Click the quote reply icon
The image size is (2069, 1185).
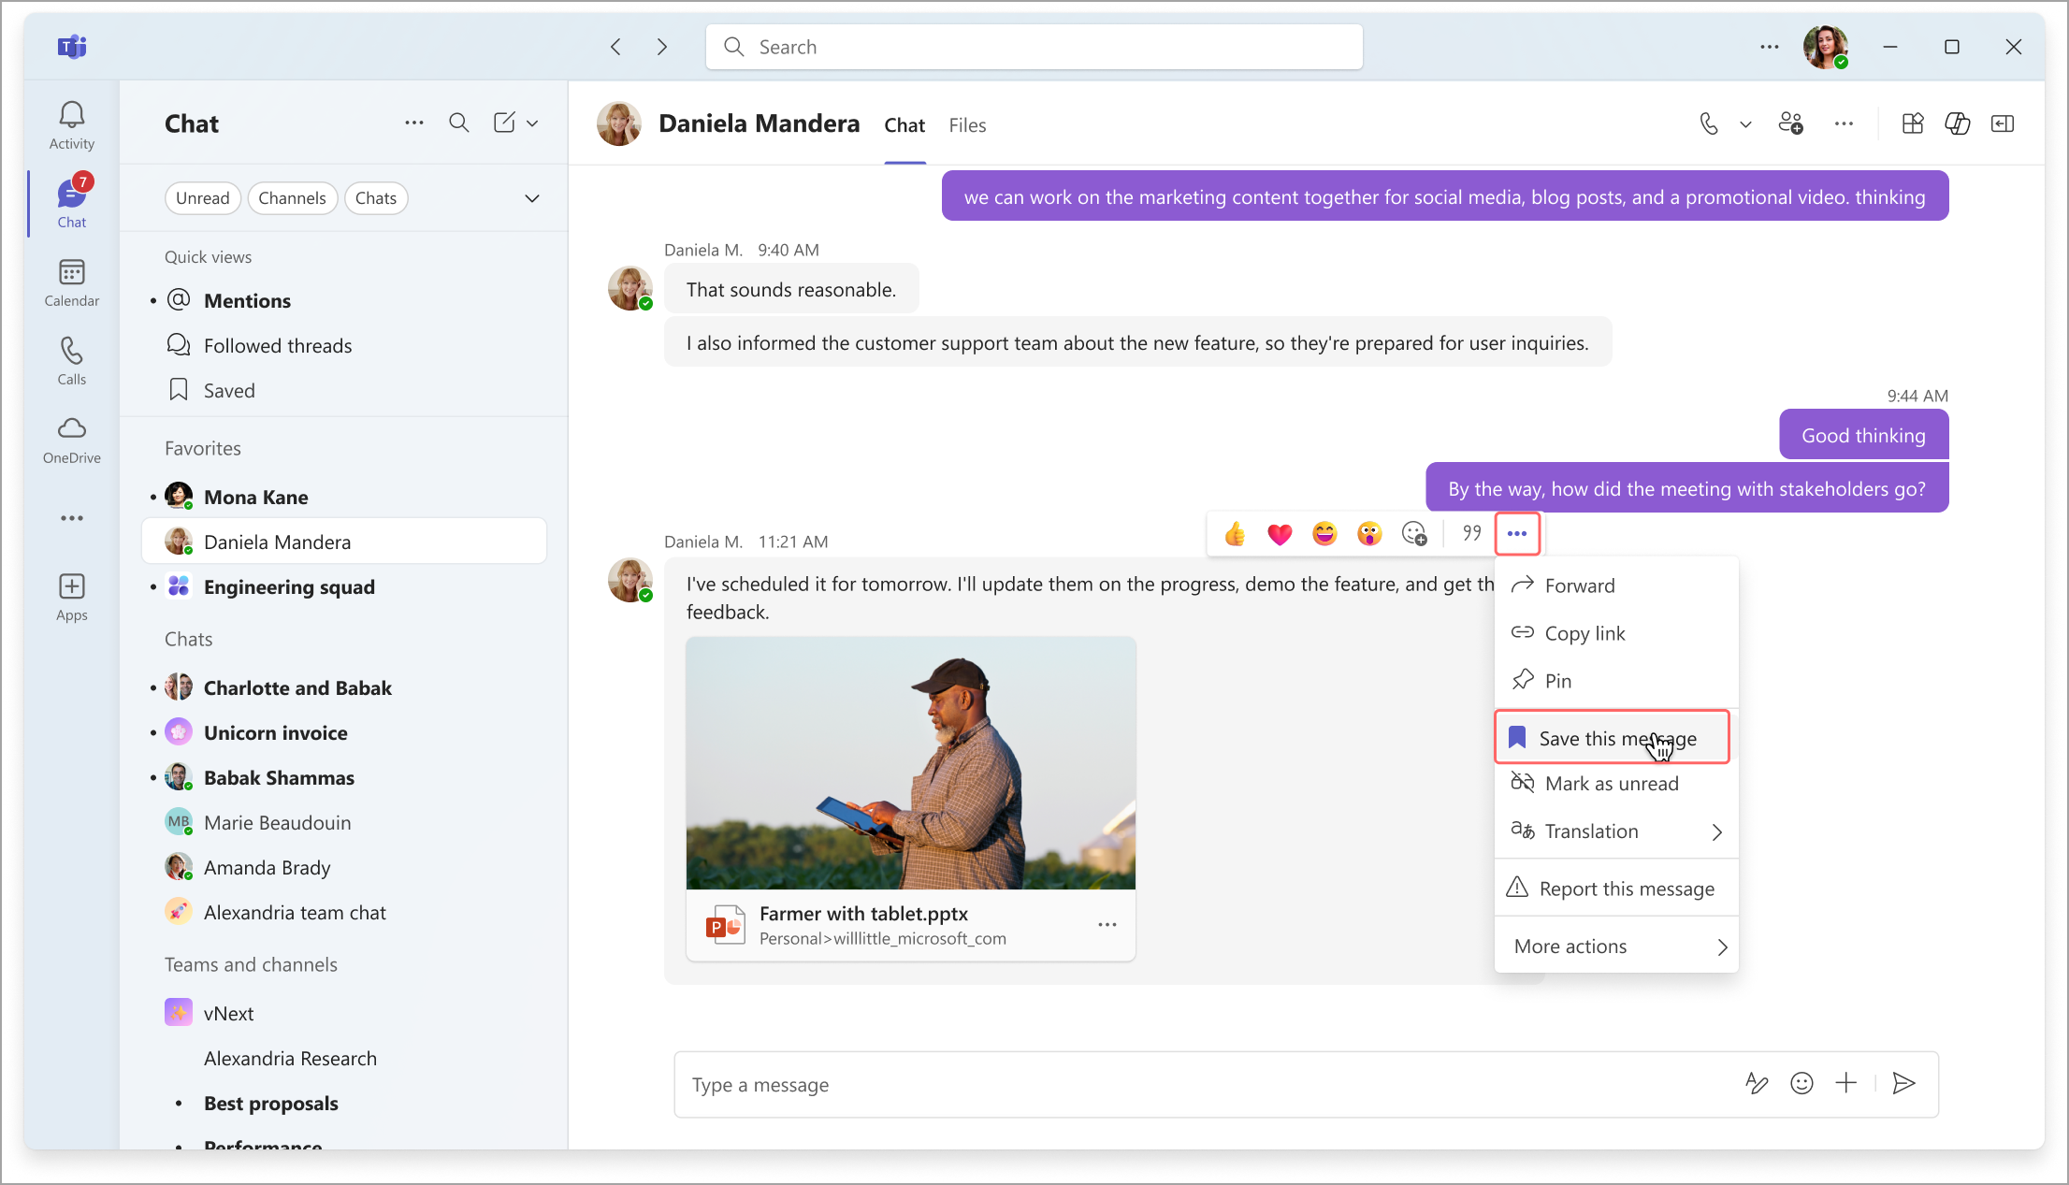click(1471, 533)
